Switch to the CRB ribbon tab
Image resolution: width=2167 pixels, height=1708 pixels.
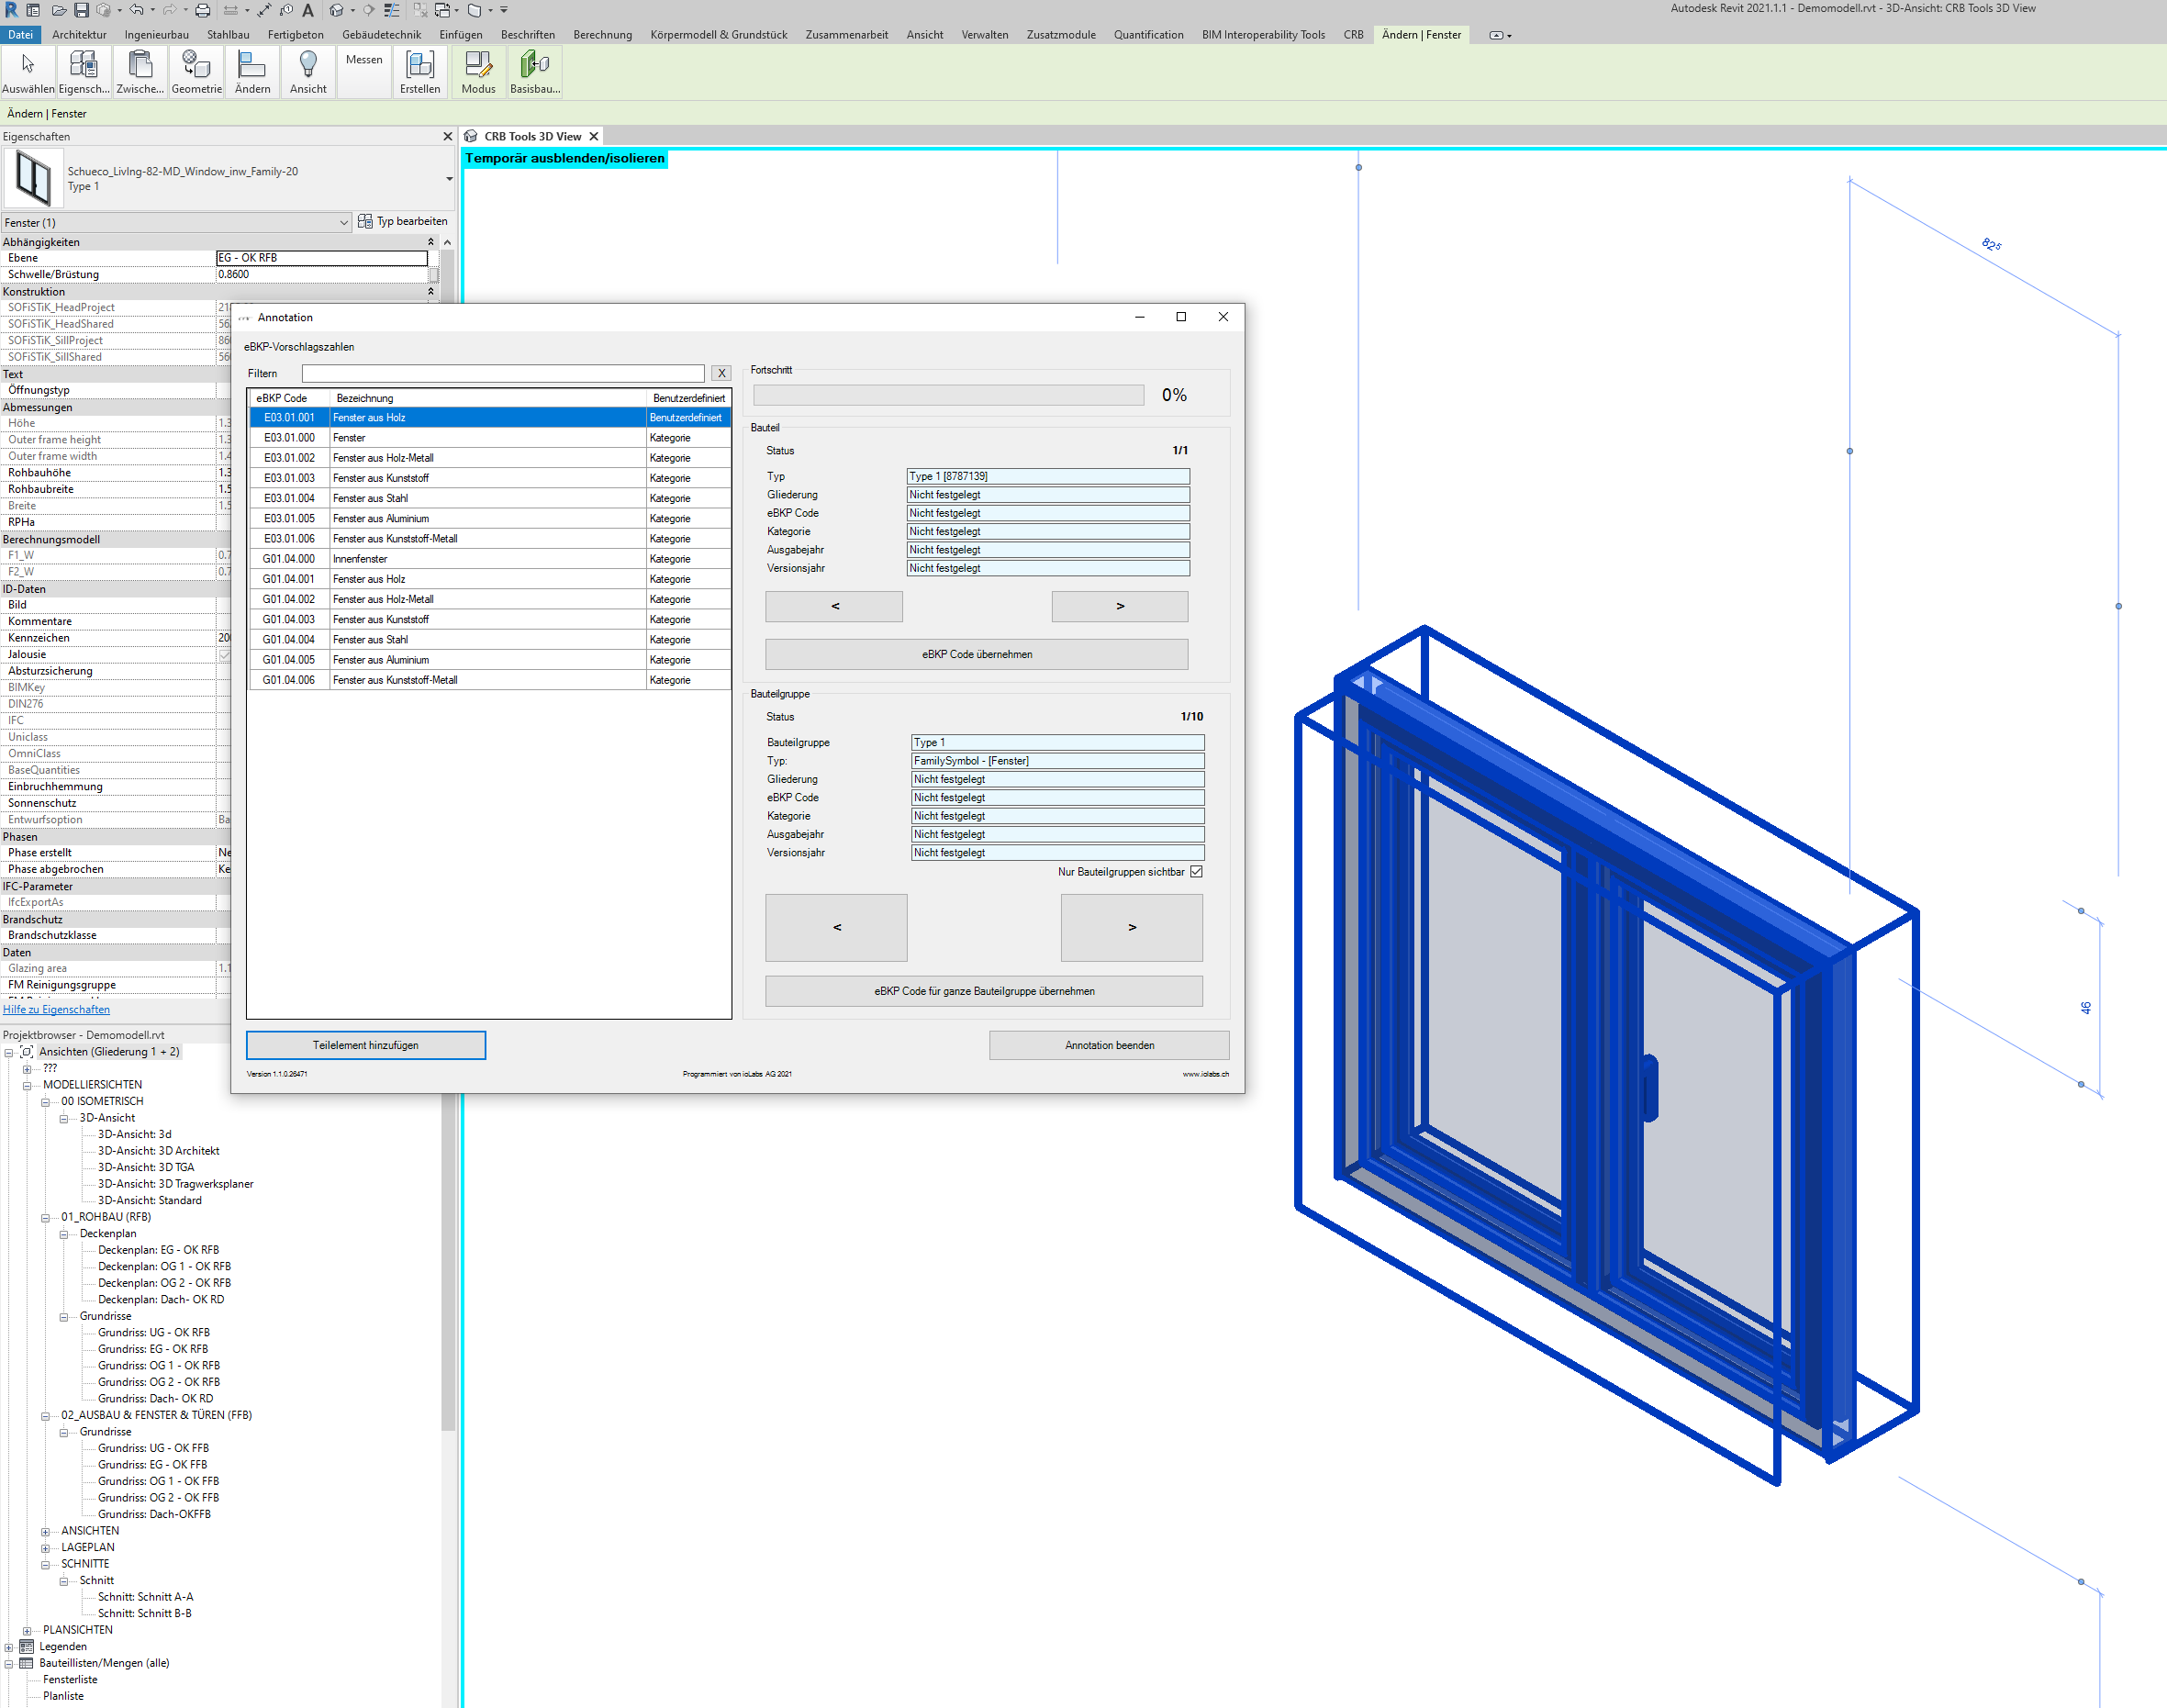click(1353, 35)
